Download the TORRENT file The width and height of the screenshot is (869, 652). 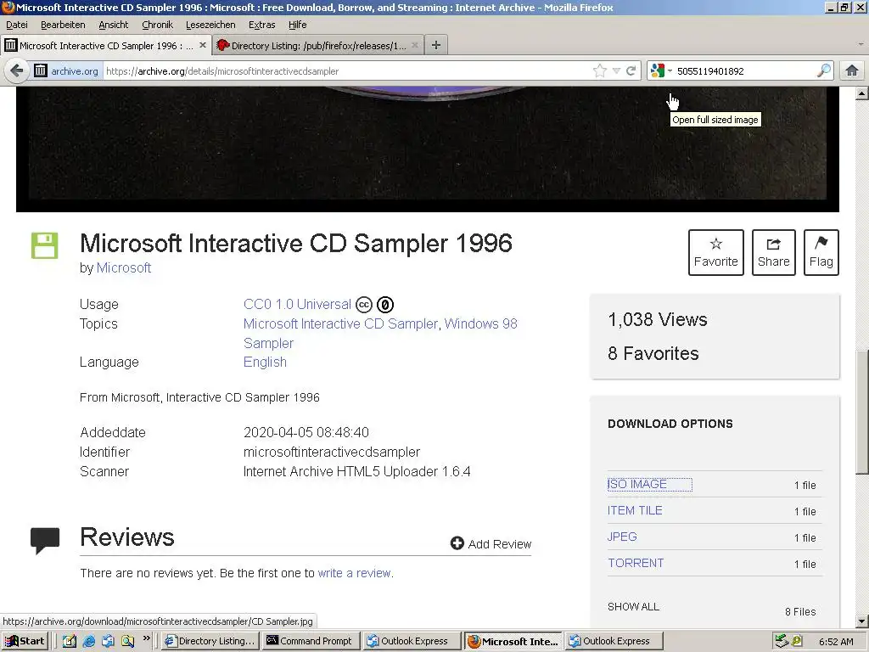tap(636, 564)
